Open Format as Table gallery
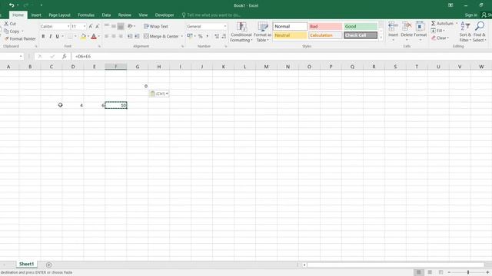Screen dimensions: 492x276 click(x=262, y=31)
